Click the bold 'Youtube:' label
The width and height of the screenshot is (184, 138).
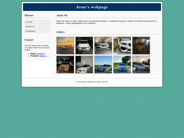35,56
